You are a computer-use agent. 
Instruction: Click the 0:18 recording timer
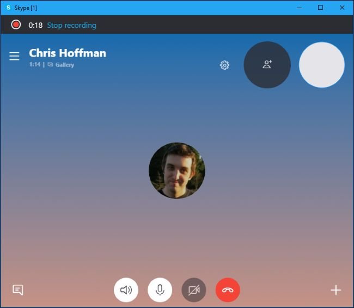35,25
